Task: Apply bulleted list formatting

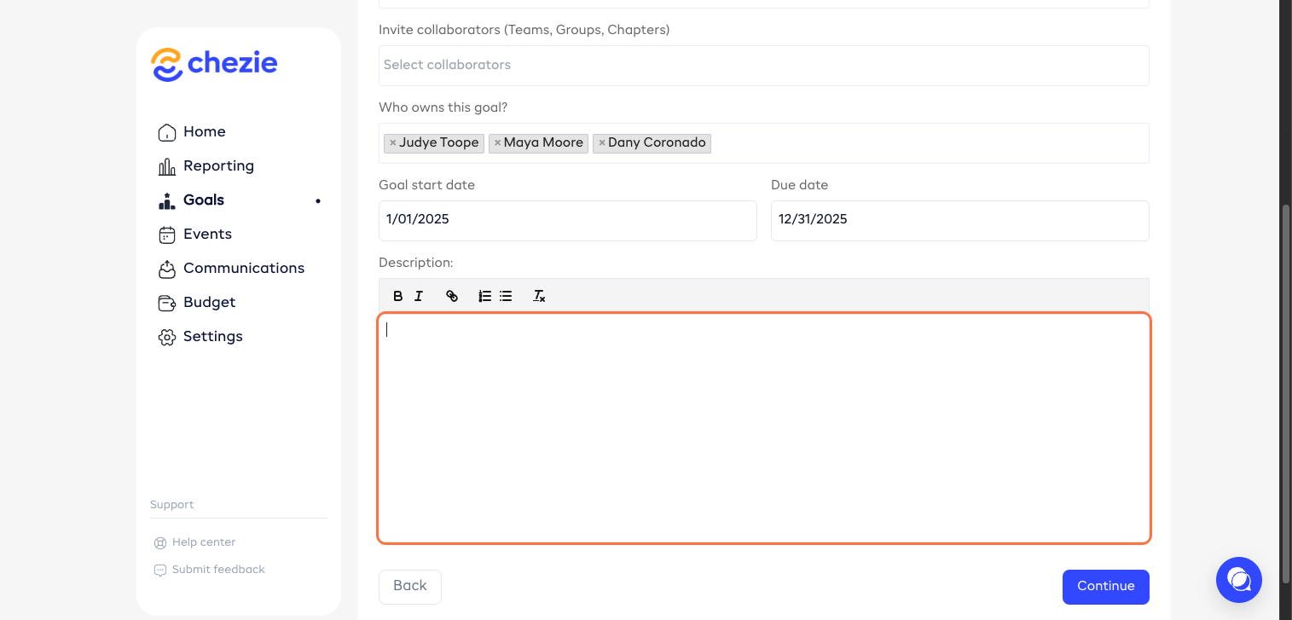Action: pyautogui.click(x=506, y=296)
